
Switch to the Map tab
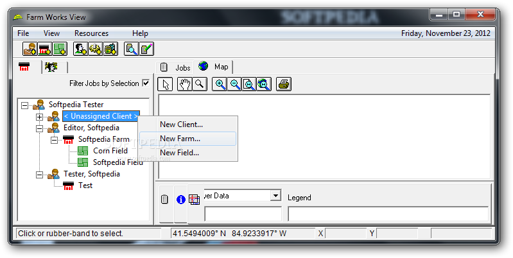[x=213, y=67]
